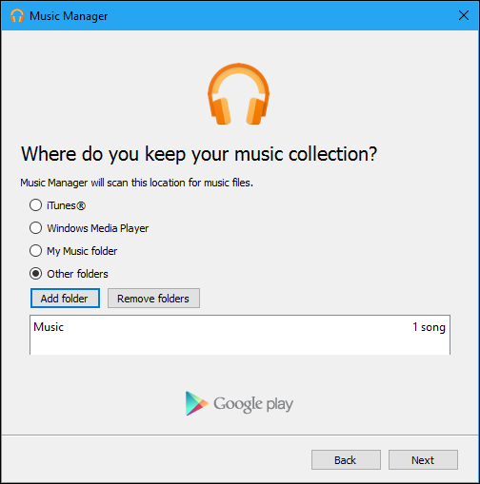This screenshot has height=484, width=480.
Task: Proceed with the Next button
Action: [x=423, y=459]
